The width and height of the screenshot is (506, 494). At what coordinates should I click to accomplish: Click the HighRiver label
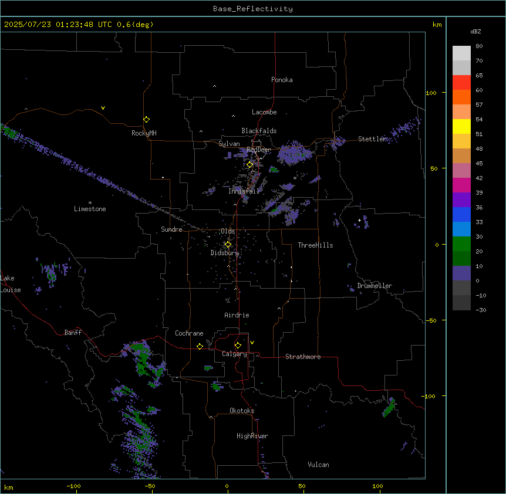tap(252, 436)
